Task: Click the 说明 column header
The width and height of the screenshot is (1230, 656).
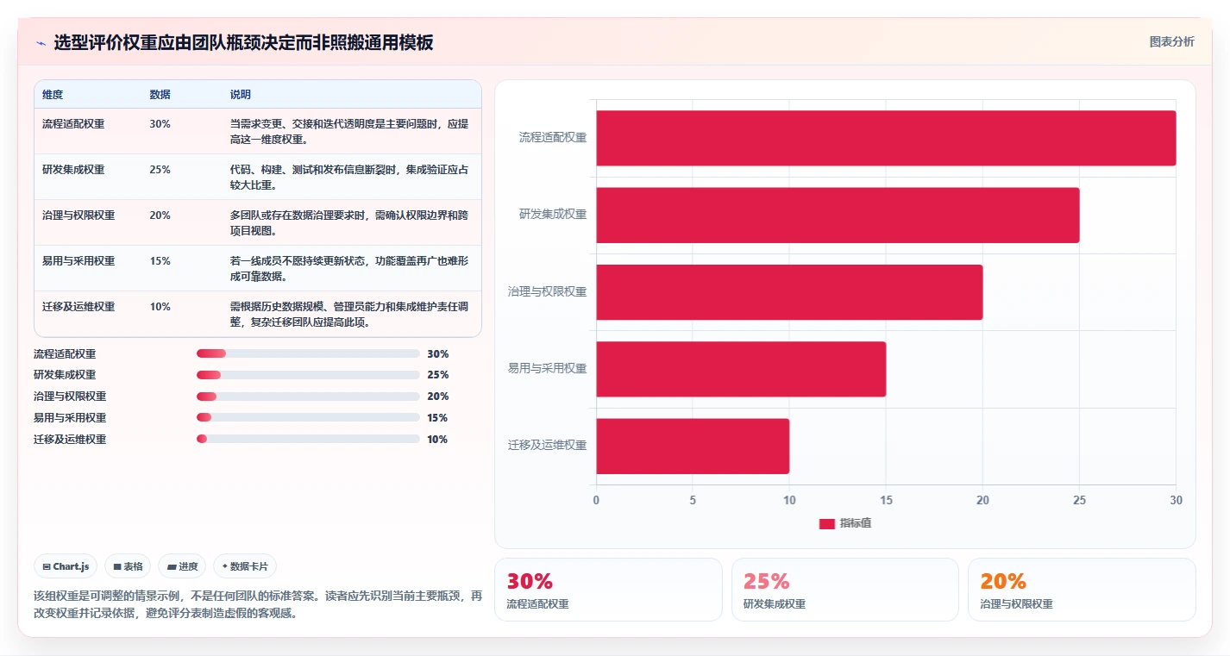Action: pyautogui.click(x=240, y=94)
